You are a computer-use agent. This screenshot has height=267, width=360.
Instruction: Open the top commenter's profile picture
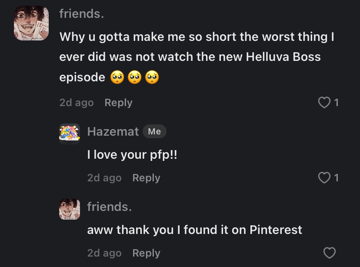click(31, 23)
